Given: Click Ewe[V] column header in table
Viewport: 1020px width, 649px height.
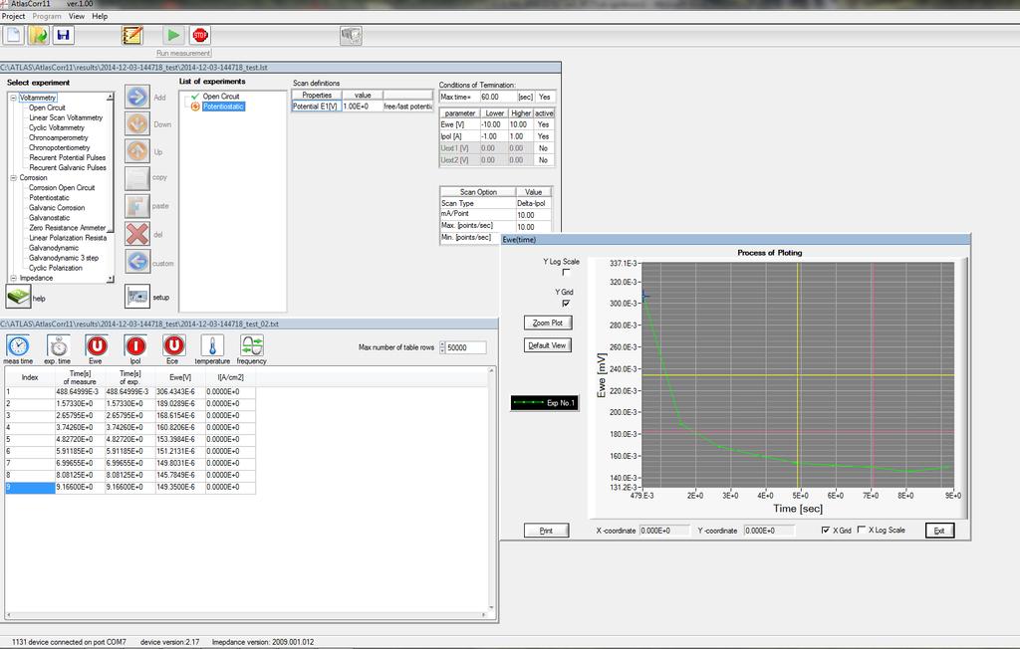Looking at the screenshot, I should point(180,377).
